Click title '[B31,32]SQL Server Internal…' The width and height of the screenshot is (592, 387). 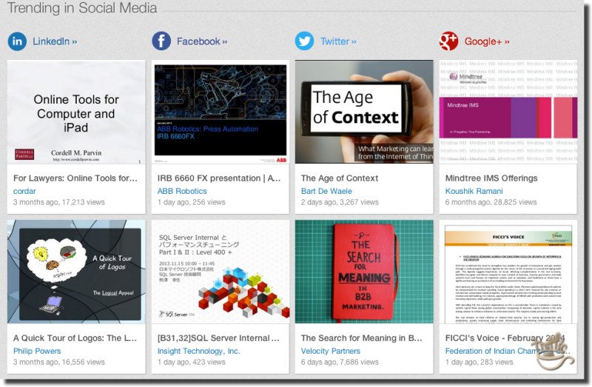click(218, 338)
